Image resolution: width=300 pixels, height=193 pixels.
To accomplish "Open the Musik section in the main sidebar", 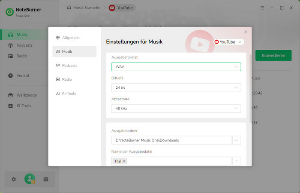I will click(x=24, y=35).
